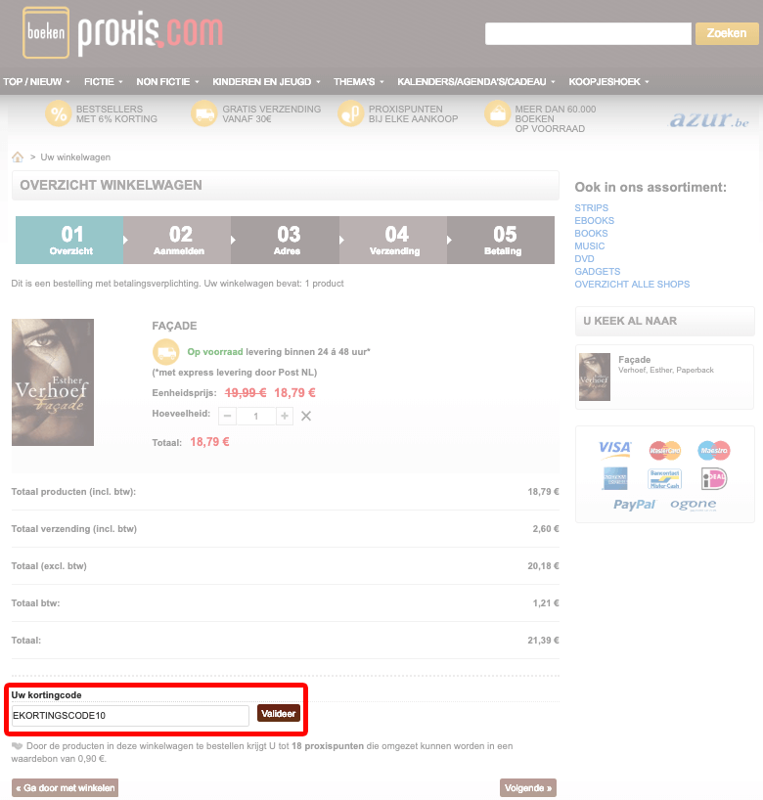This screenshot has width=763, height=800.
Task: Focus the kortingcode input field
Action: tap(130, 715)
